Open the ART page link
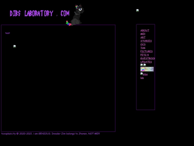Screen dimensions: 194x146 pyautogui.click(x=143, y=37)
